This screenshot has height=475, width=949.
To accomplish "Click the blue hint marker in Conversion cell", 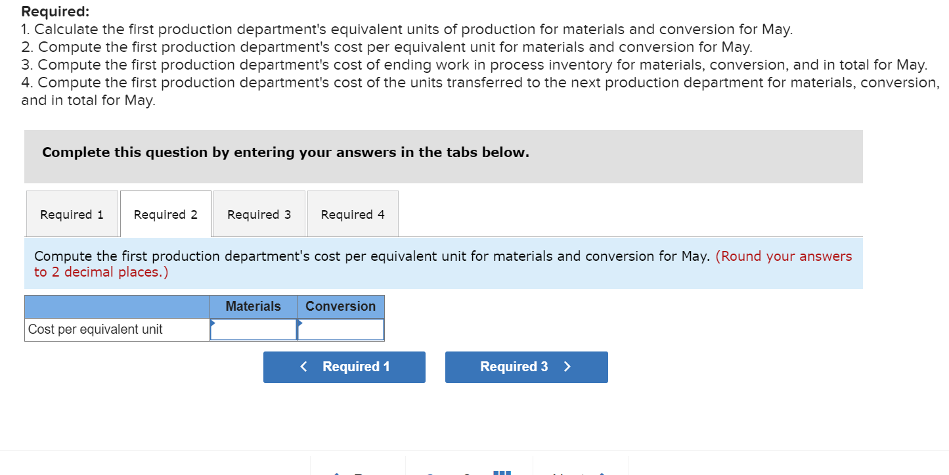I will pos(301,322).
